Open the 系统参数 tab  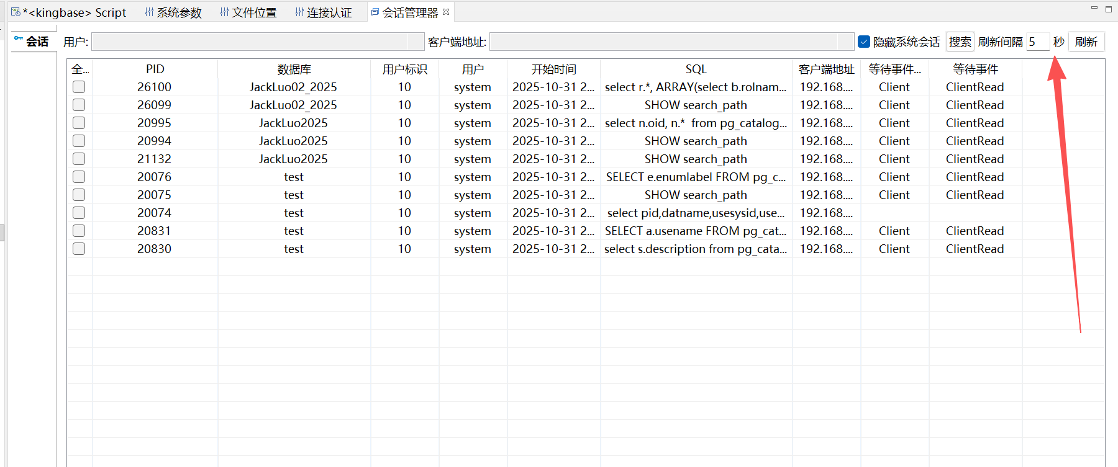tap(173, 12)
